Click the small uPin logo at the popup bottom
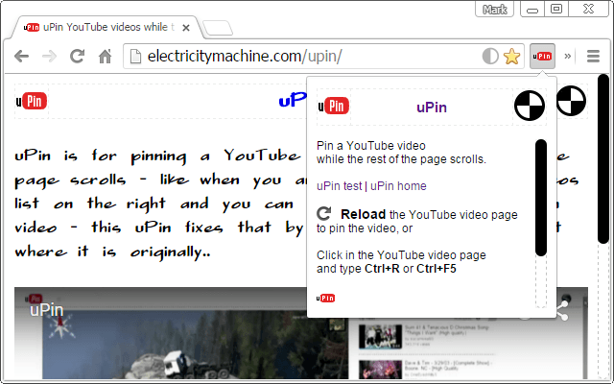Image resolution: width=614 pixels, height=384 pixels. (x=325, y=299)
